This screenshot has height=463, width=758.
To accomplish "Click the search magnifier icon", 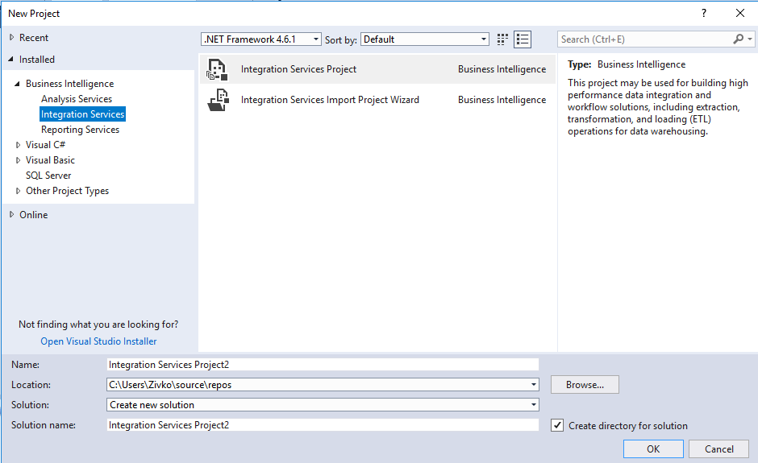I will click(738, 39).
